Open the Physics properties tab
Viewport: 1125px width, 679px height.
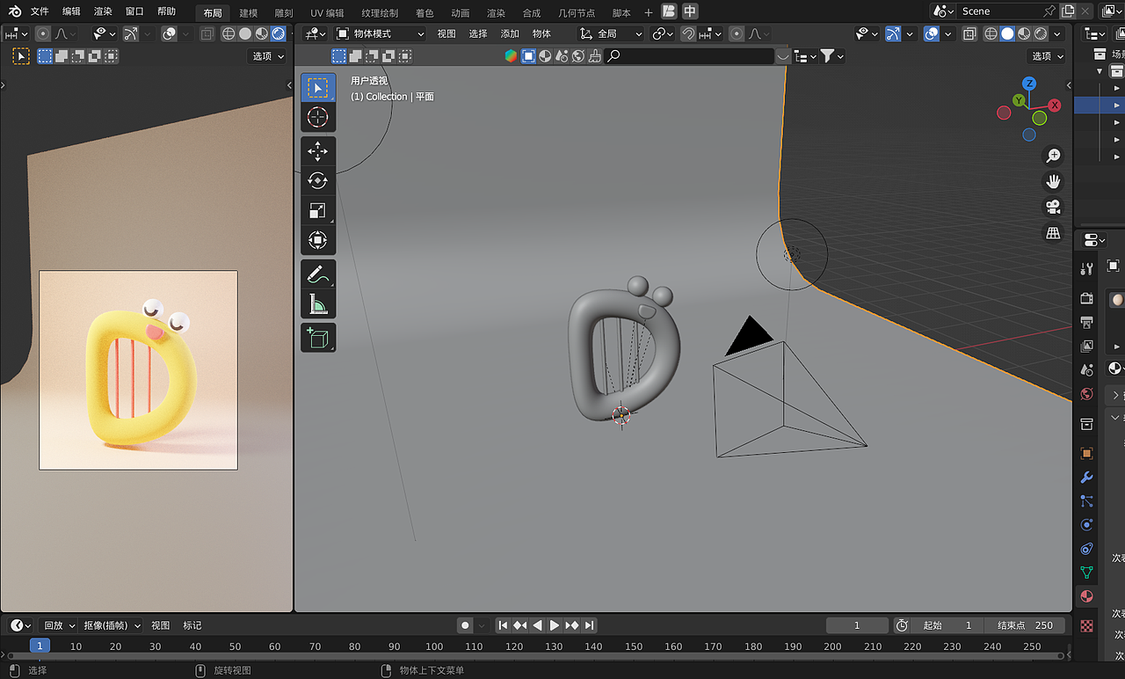[x=1087, y=525]
